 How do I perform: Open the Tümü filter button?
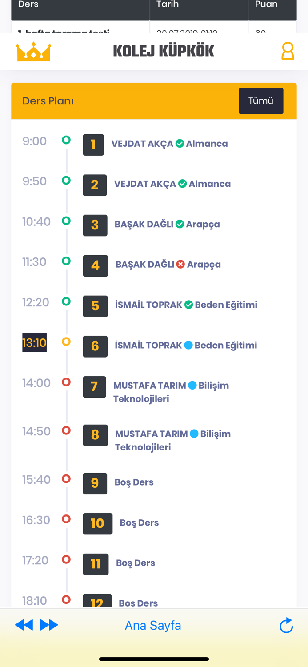click(x=261, y=101)
